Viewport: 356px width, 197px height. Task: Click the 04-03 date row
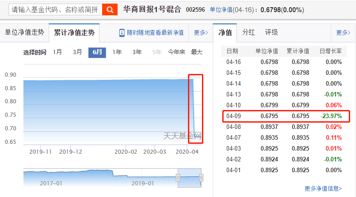pyautogui.click(x=284, y=149)
